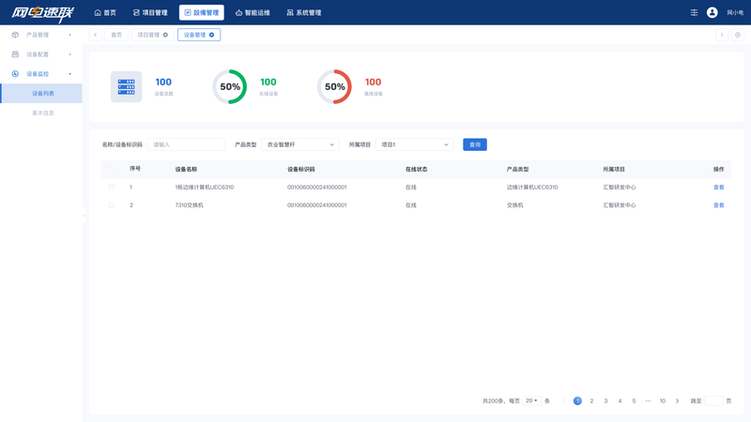Screen dimensions: 751x422
Task: Go to page 5
Action: coord(634,401)
